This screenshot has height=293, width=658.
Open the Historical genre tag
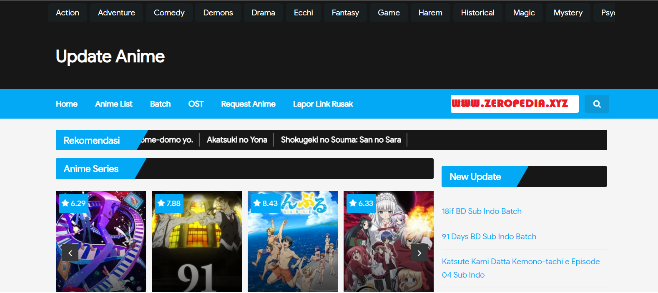477,12
